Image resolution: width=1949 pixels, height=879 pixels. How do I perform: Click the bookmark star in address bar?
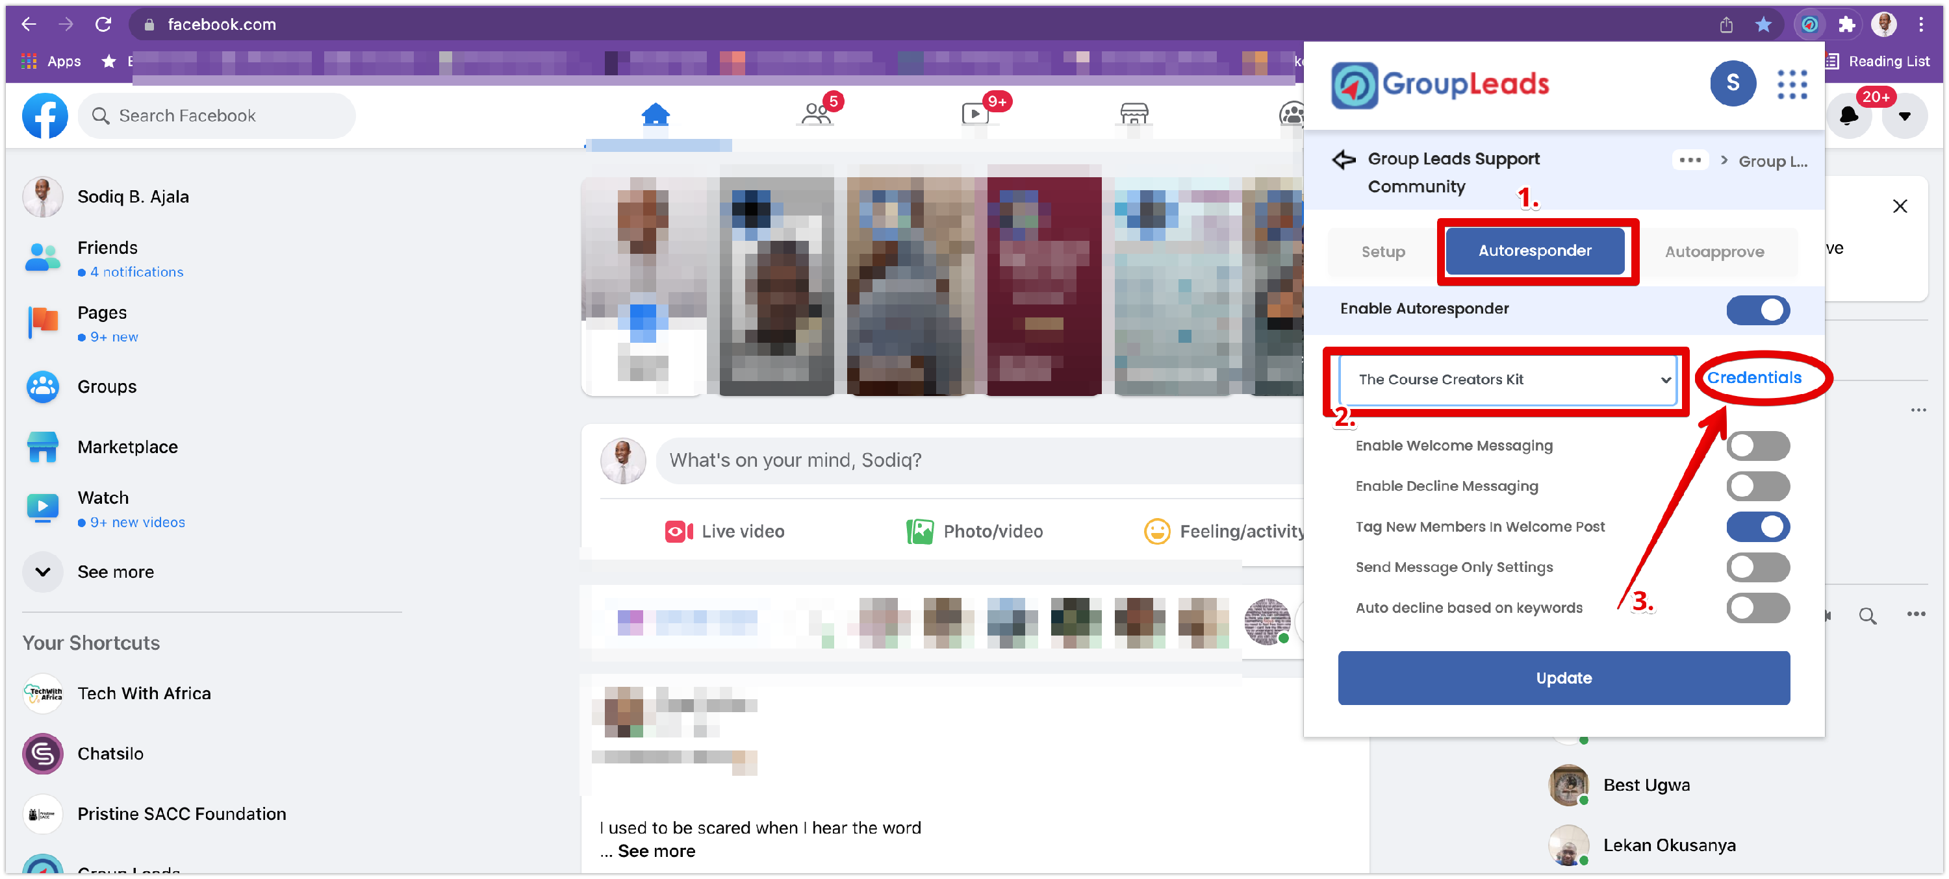[x=1763, y=24]
